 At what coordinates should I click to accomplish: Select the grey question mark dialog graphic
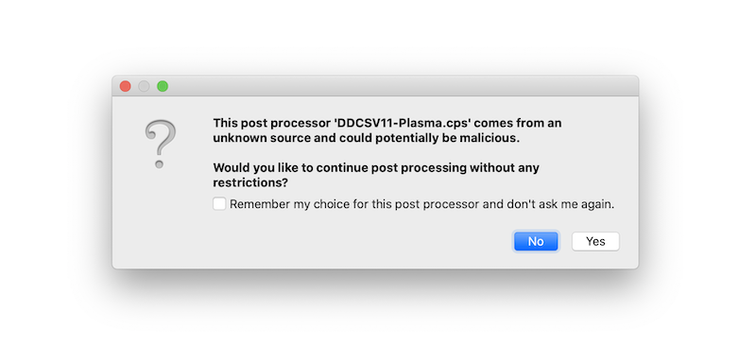pyautogui.click(x=160, y=144)
